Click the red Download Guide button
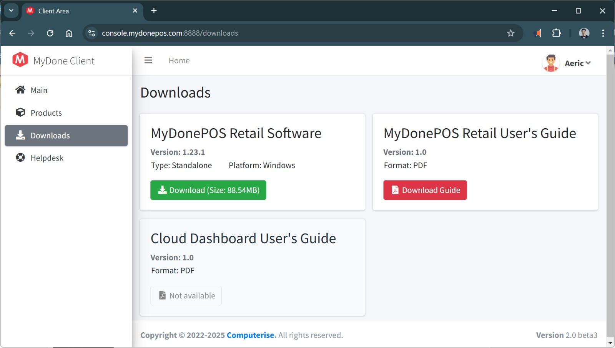This screenshot has width=615, height=348. [x=425, y=190]
